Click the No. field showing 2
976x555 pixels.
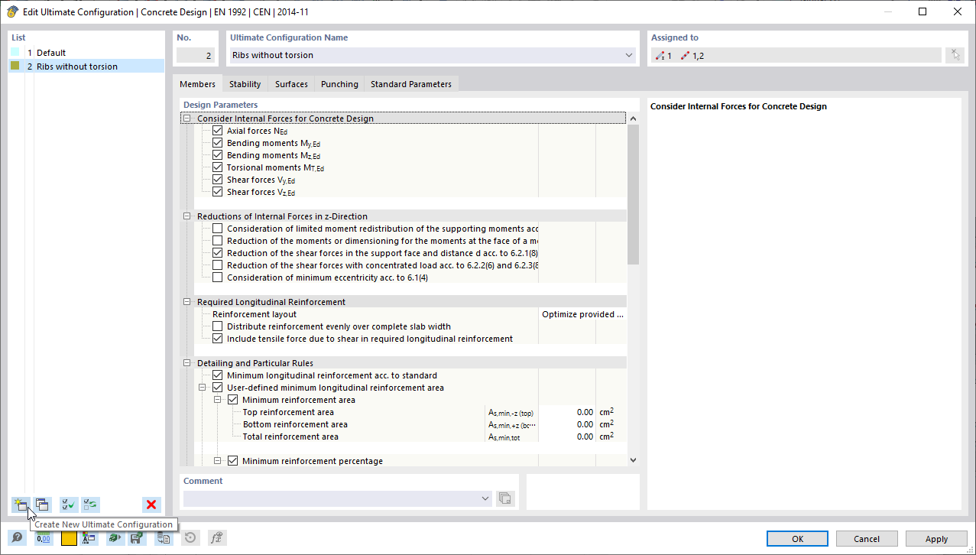click(x=196, y=55)
